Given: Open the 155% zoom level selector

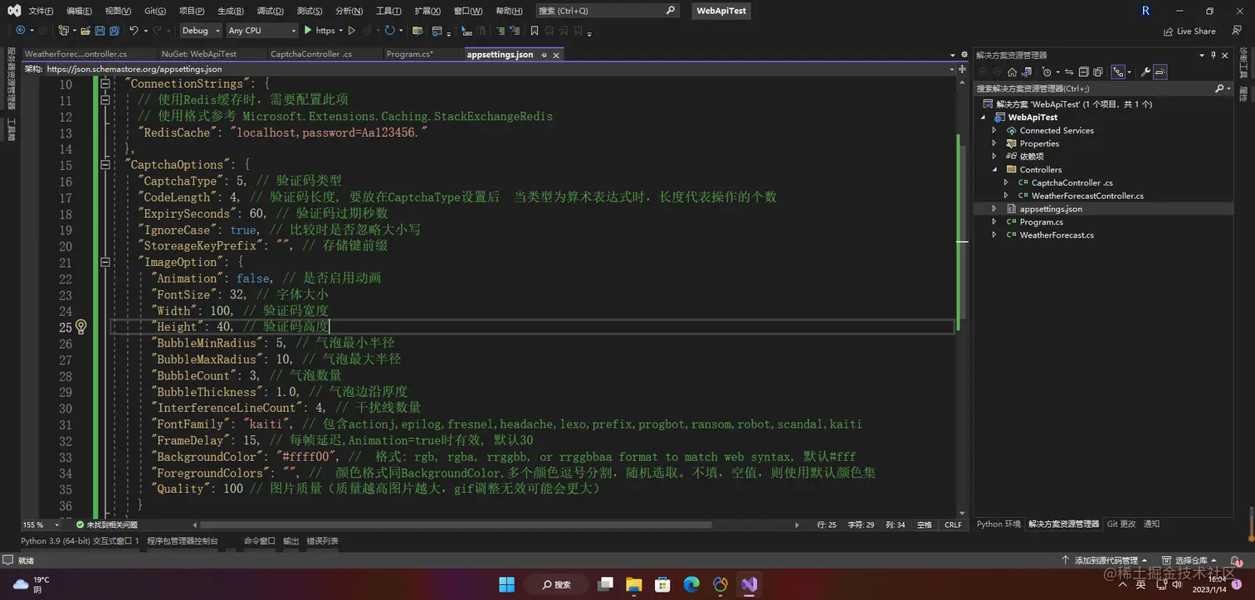Looking at the screenshot, I should 37,524.
